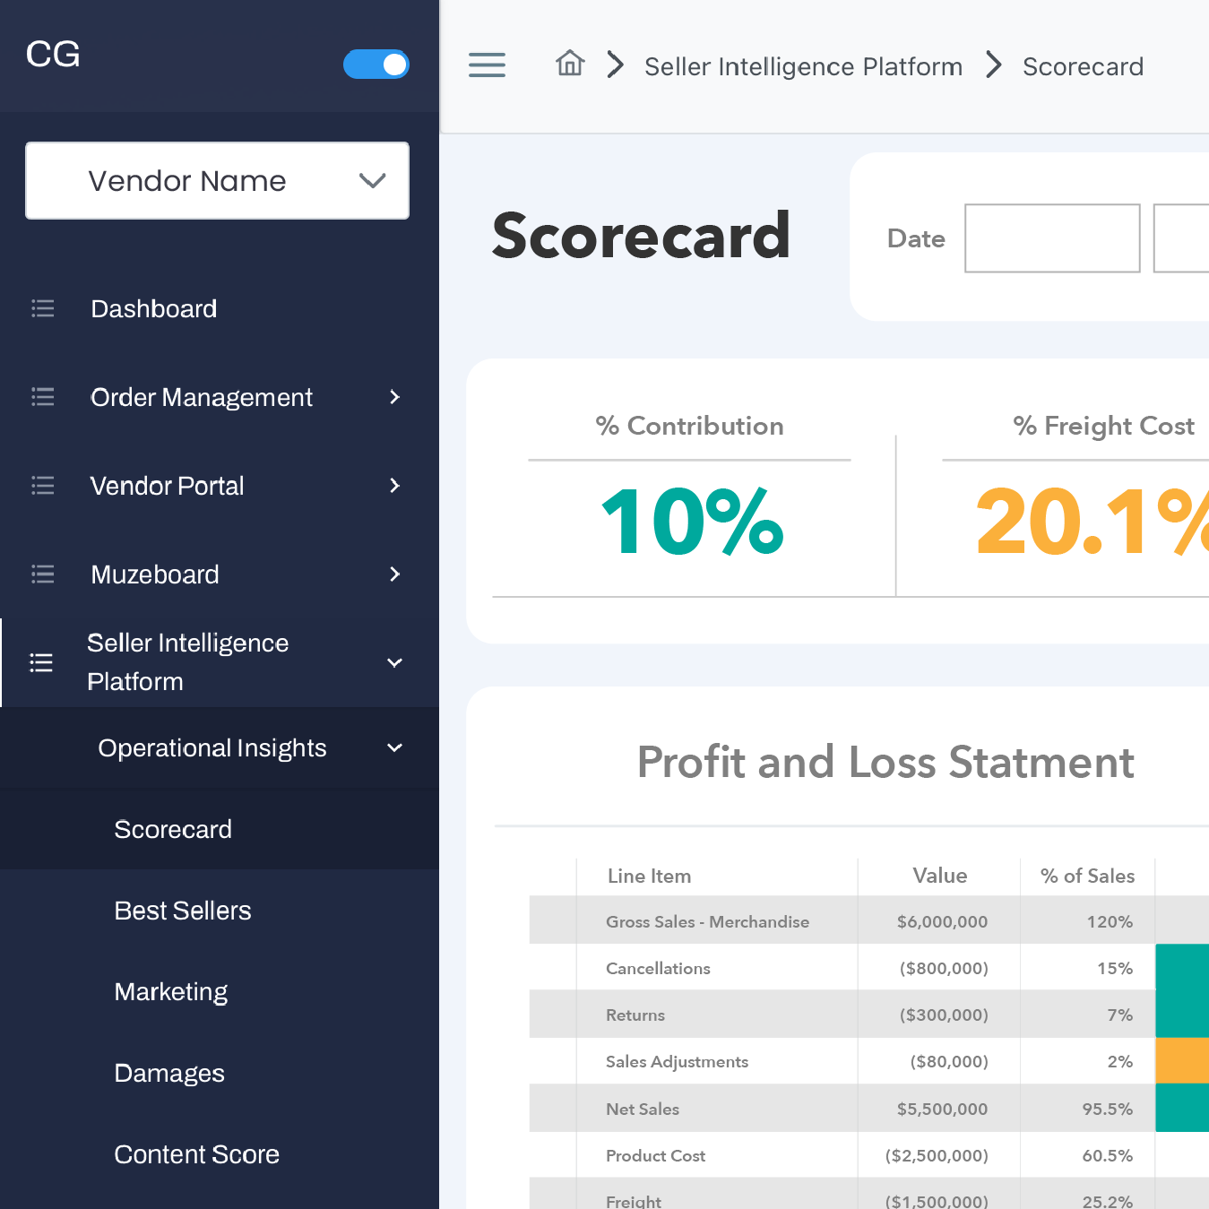Expand Muzeboard chevron

pos(394,574)
